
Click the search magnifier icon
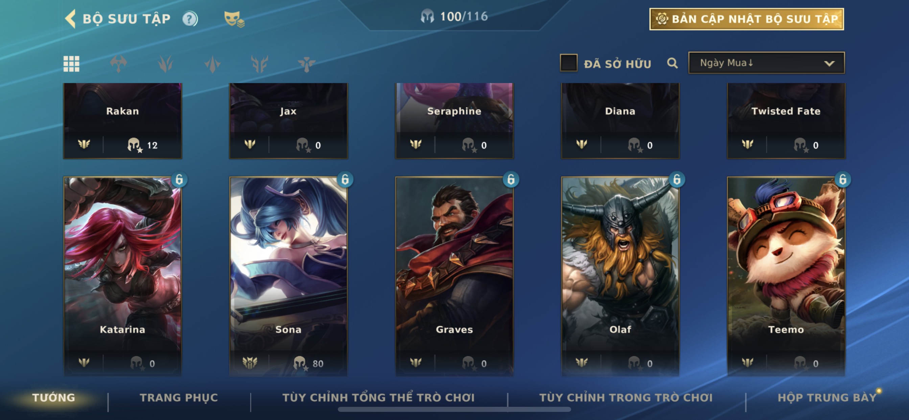click(673, 63)
